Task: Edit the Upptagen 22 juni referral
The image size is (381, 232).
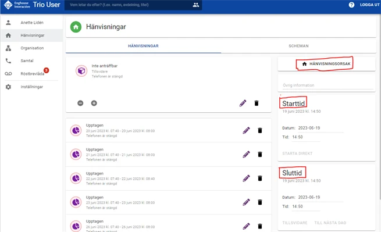Action: tap(246, 179)
